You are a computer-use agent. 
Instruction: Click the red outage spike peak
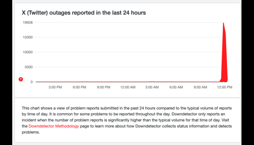tap(224, 23)
